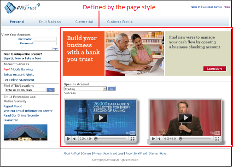
Task: Click the Open an Account heading
Action: tap(76, 84)
